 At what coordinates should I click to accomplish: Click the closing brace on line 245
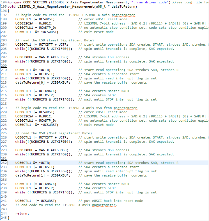click(x=9, y=218)
